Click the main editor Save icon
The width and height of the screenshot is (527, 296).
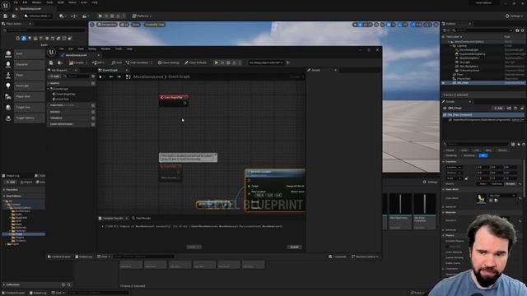click(6, 16)
